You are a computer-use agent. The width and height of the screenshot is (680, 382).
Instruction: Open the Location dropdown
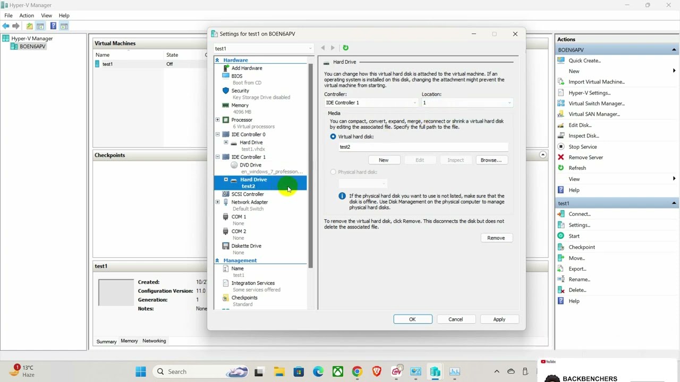[x=467, y=102]
